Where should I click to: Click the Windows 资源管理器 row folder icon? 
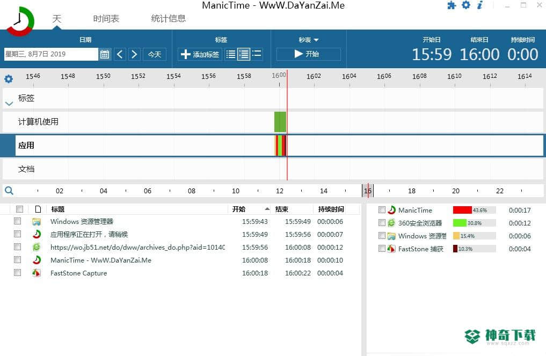[37, 222]
